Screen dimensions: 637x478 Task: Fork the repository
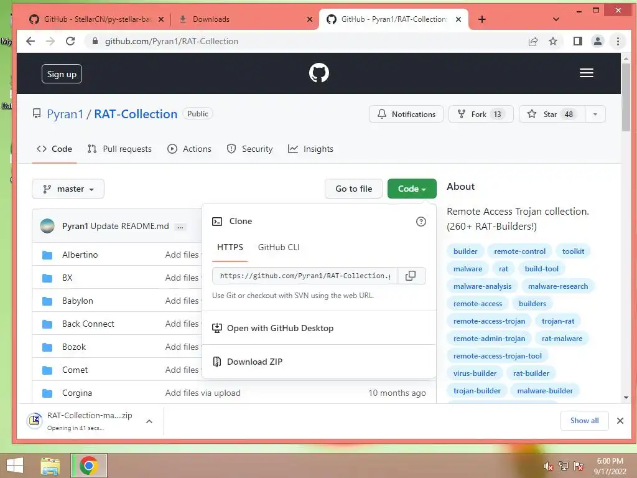[x=481, y=115]
